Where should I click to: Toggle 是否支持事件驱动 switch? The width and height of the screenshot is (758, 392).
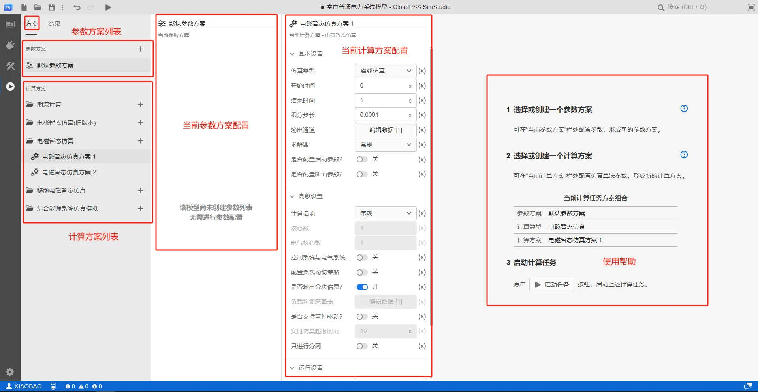(362, 317)
